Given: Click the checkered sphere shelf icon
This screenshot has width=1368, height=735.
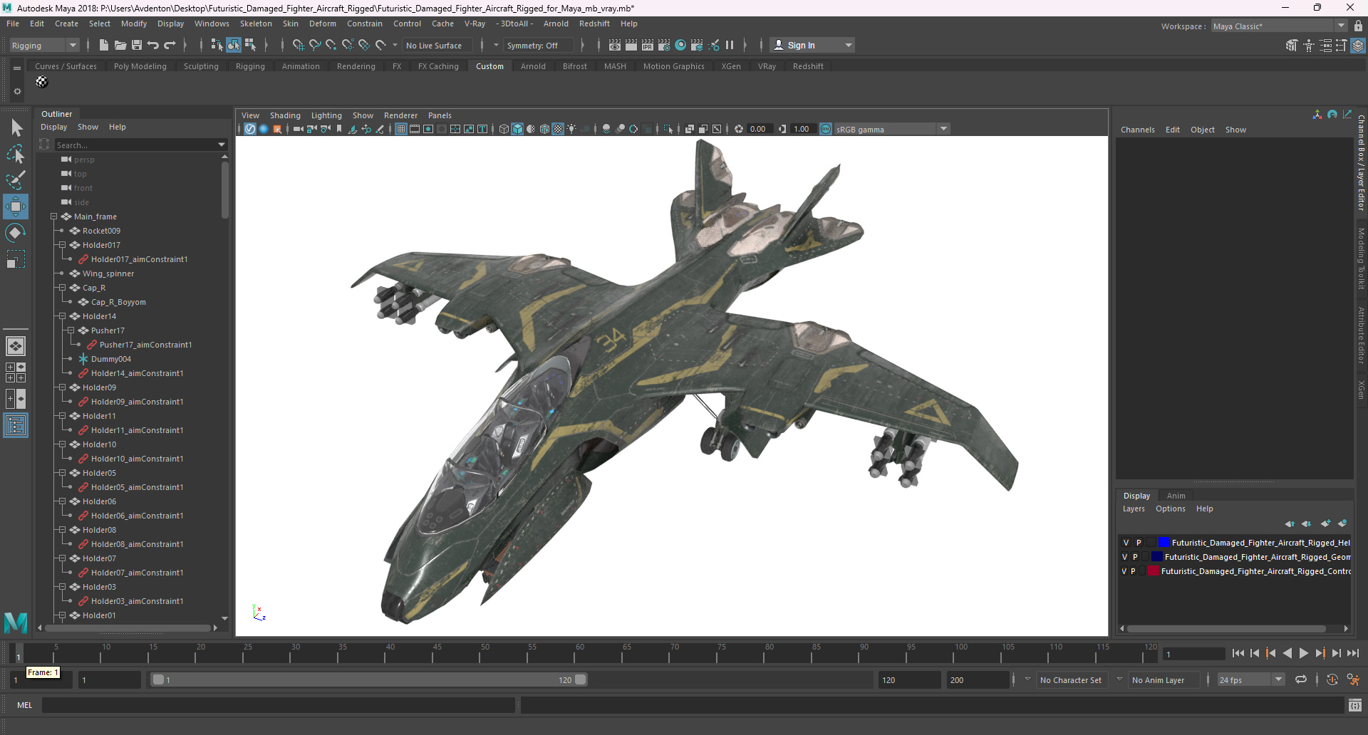Looking at the screenshot, I should [x=42, y=82].
